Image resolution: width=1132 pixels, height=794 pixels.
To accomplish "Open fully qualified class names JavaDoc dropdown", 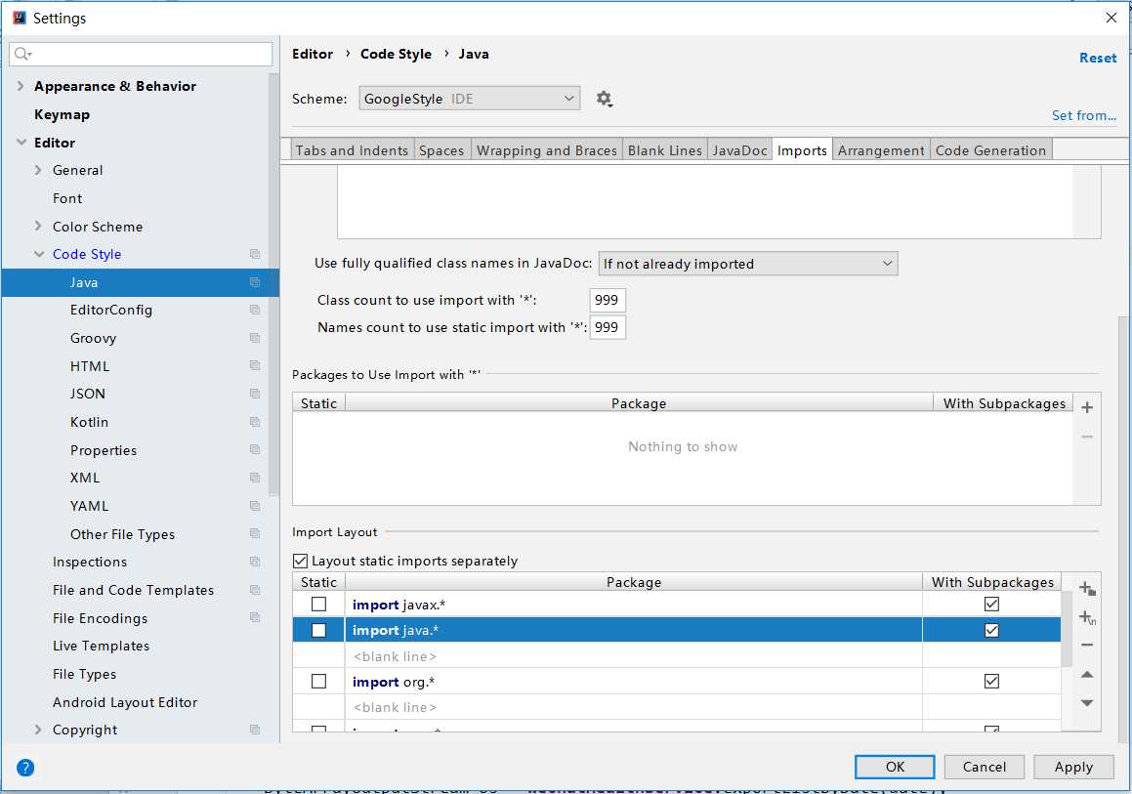I will pos(748,265).
